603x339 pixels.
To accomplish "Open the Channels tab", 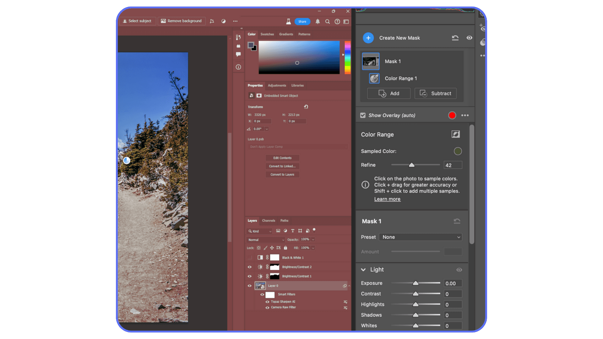I will click(269, 220).
